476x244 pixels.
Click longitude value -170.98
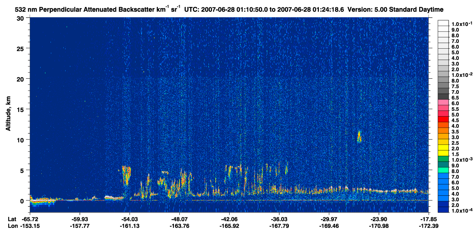coord(379,226)
